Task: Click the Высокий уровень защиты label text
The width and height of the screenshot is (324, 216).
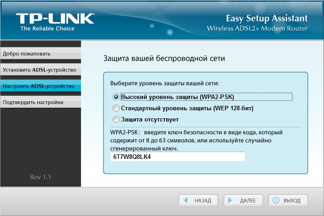Action: click(177, 97)
